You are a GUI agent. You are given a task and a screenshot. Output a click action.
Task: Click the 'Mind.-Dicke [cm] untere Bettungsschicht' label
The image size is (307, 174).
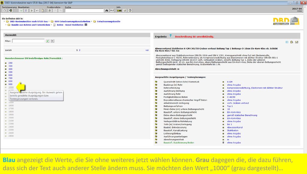click(184, 109)
